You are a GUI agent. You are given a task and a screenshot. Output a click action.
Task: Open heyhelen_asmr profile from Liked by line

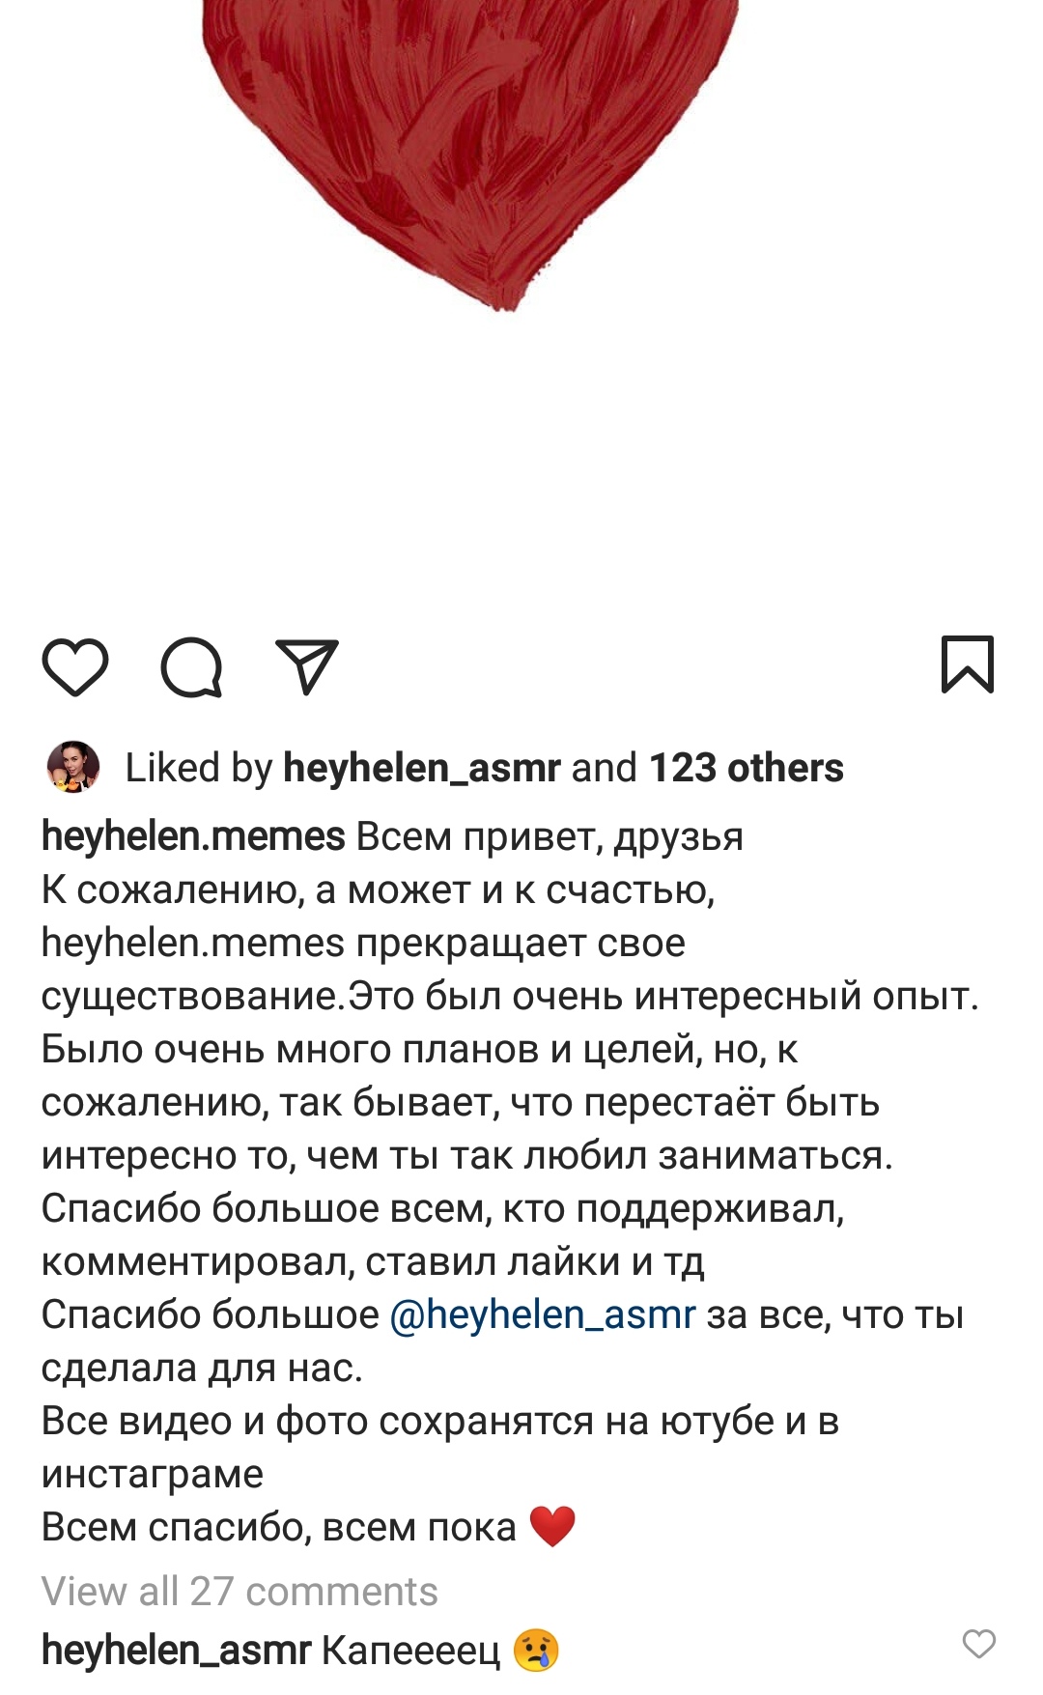point(421,768)
